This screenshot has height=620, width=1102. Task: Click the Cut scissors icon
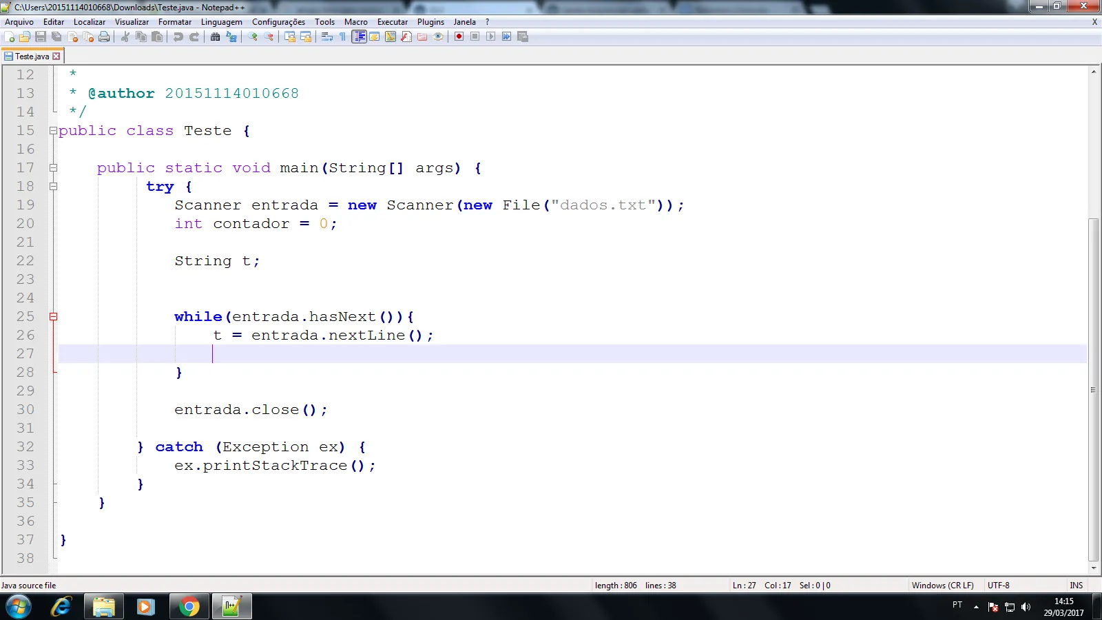[x=125, y=37]
